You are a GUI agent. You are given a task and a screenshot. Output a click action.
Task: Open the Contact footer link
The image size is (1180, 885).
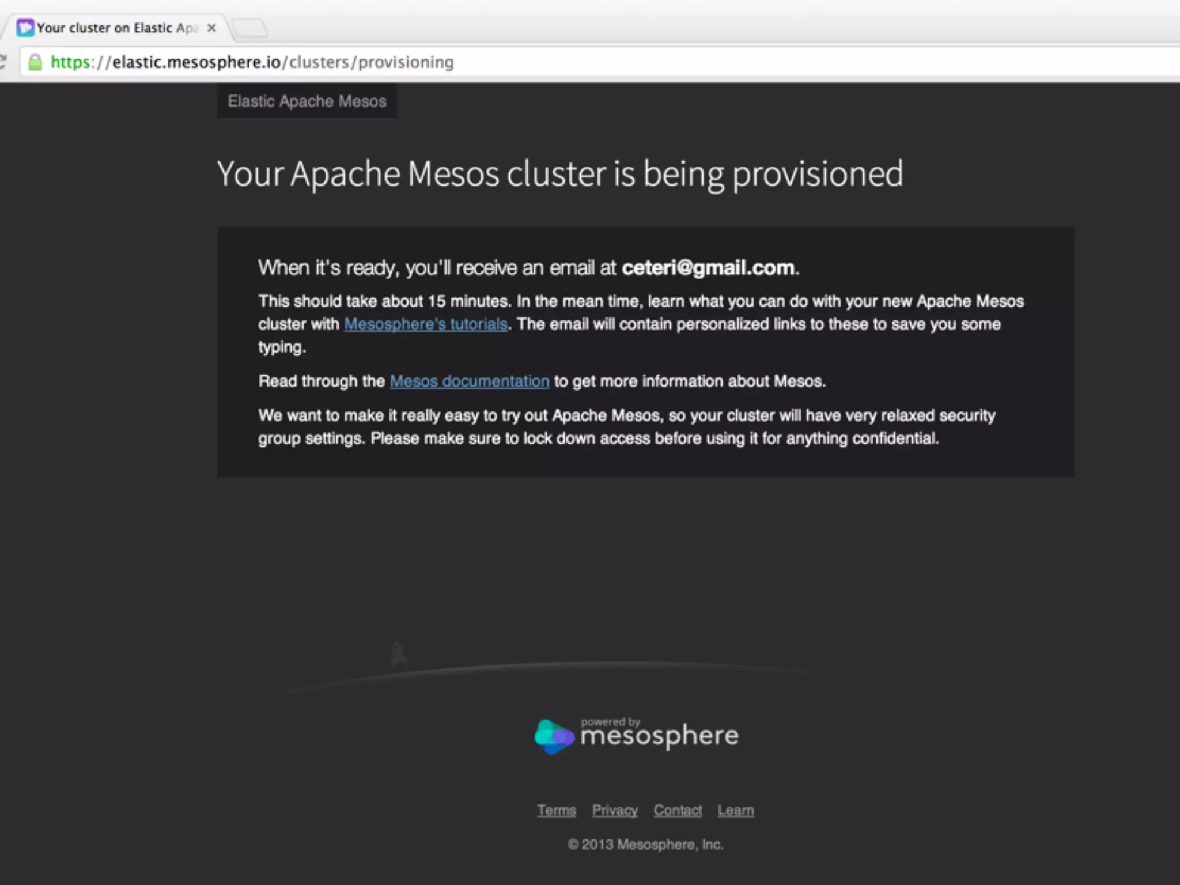pos(678,810)
